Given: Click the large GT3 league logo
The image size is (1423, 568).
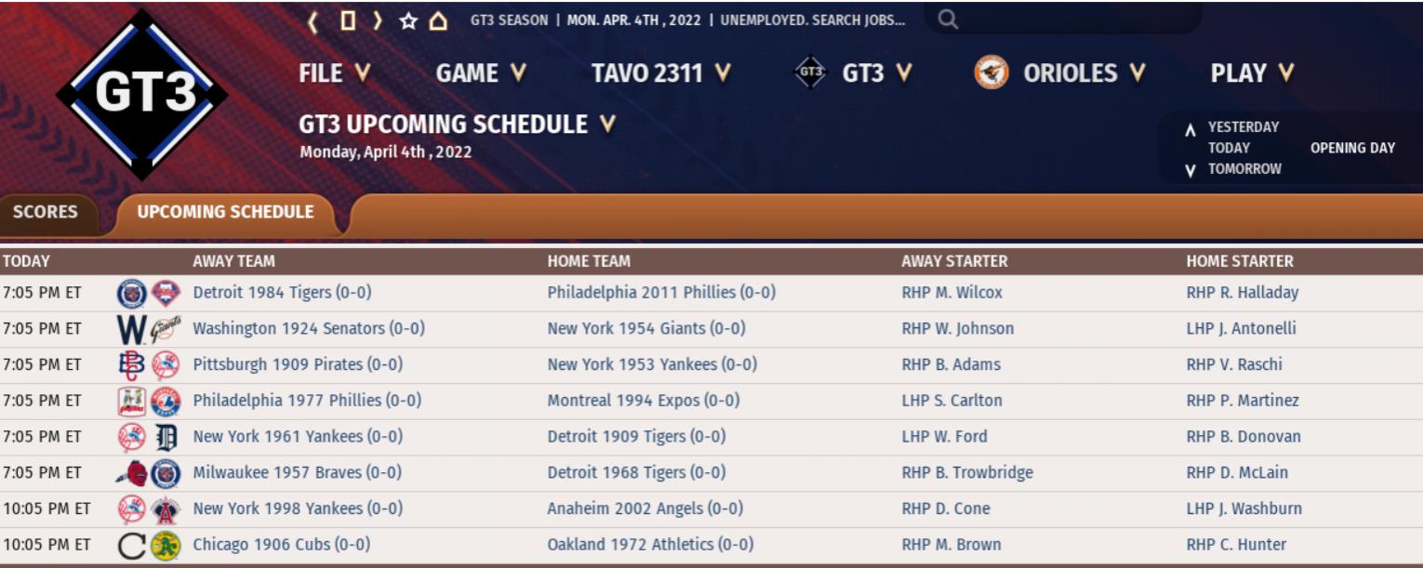Looking at the screenshot, I should [x=141, y=93].
